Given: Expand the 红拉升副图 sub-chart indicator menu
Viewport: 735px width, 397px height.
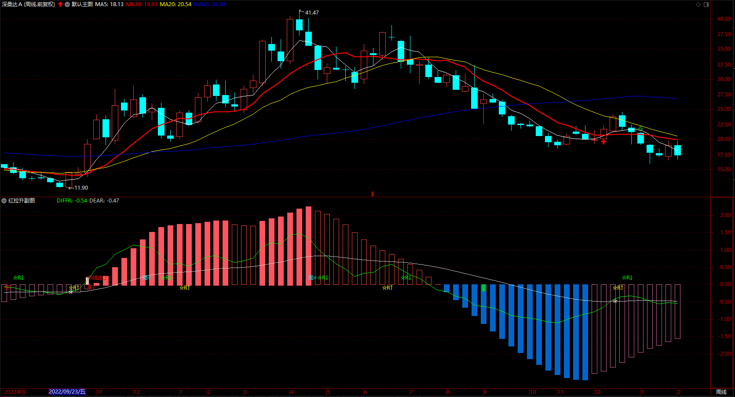Looking at the screenshot, I should pos(4,201).
